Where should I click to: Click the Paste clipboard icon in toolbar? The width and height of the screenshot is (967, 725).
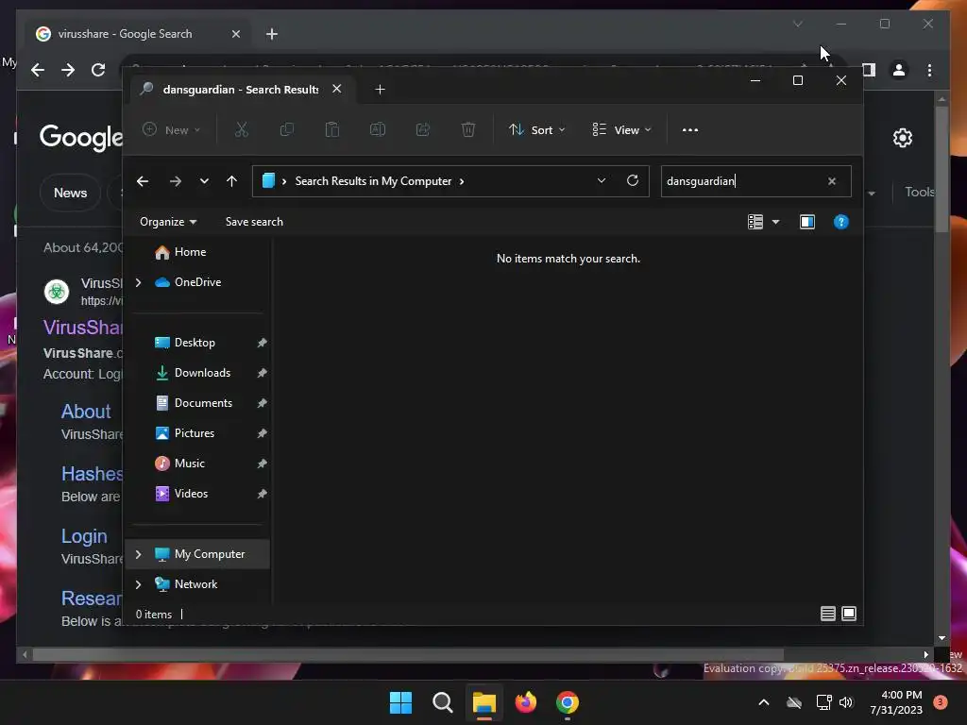click(x=332, y=130)
